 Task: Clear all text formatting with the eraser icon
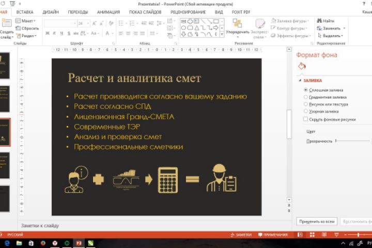pyautogui.click(x=111, y=23)
